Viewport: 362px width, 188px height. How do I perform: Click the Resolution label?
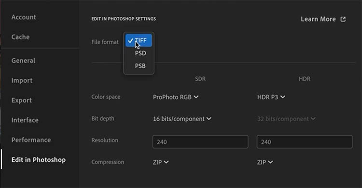[105, 140]
